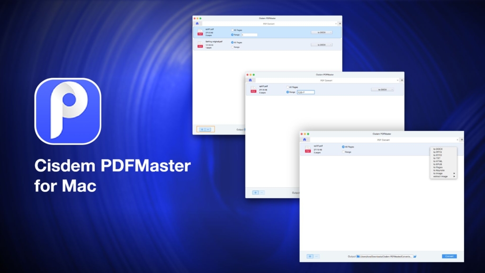Viewport: 485px width, 273px height.
Task: Select the PDF Convert tab in the front window
Action: coord(383,140)
